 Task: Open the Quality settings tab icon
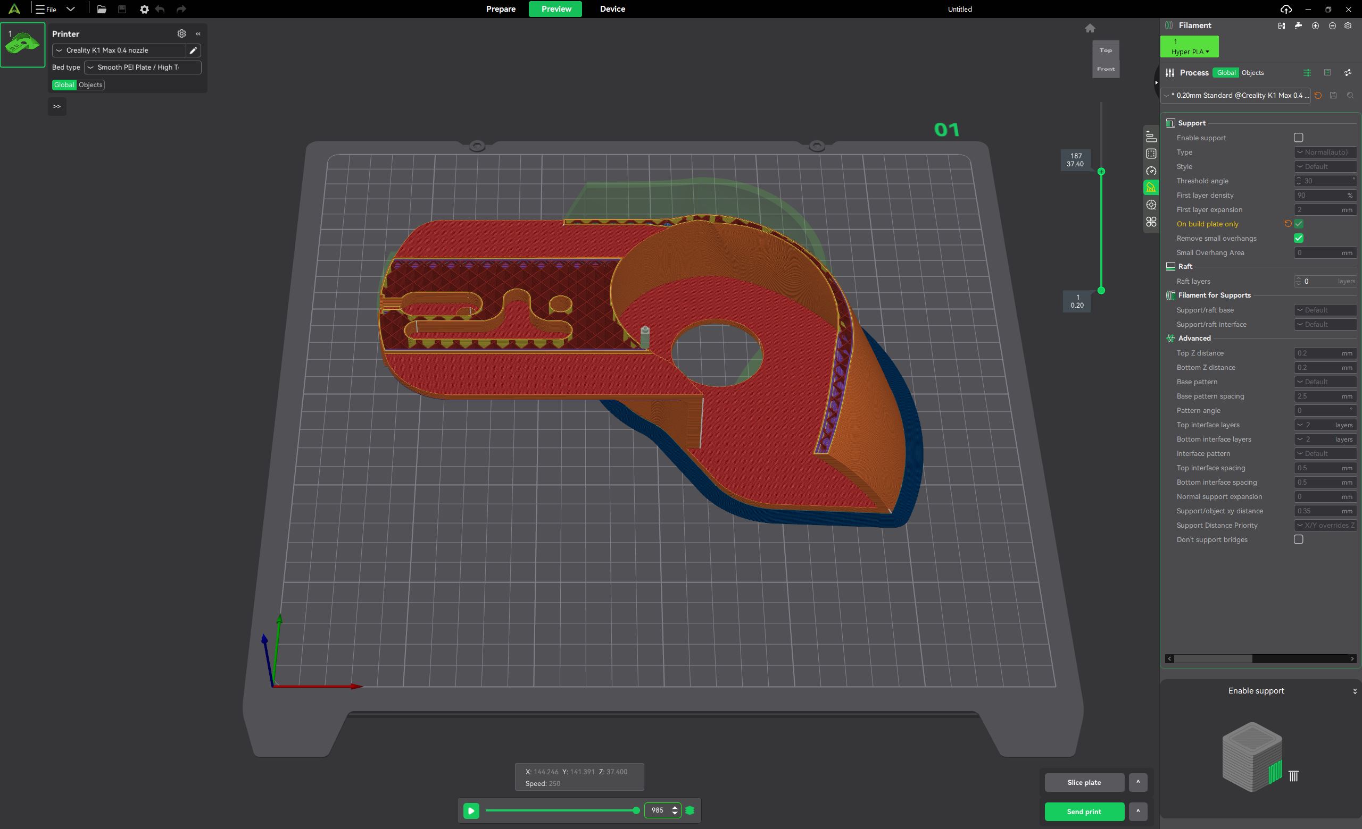click(x=1151, y=137)
